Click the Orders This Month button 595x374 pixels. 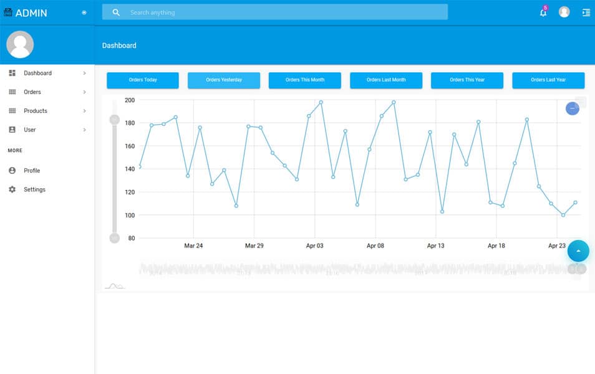pyautogui.click(x=304, y=80)
